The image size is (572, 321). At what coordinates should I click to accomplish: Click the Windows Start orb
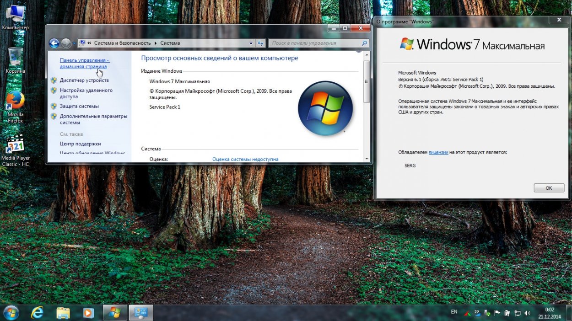11,313
